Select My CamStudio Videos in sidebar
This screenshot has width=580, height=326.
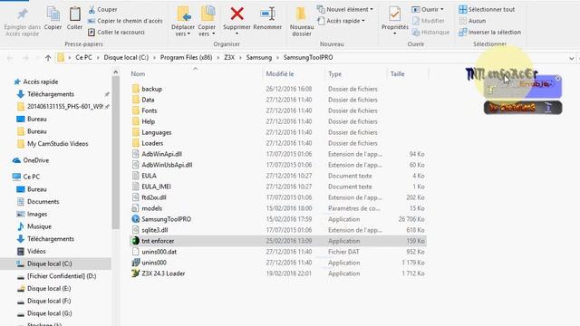point(57,144)
